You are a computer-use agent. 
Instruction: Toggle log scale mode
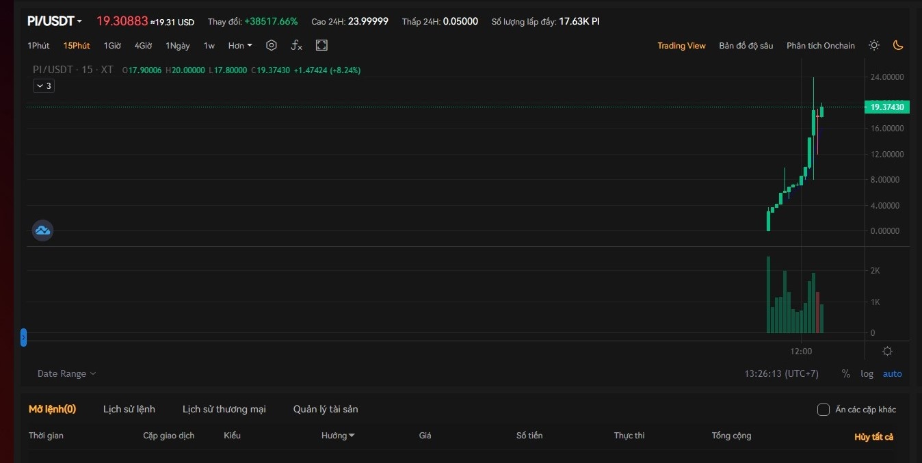(867, 373)
